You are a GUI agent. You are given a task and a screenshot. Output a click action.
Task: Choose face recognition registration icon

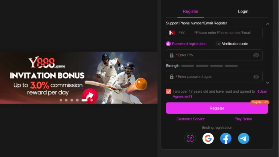[x=190, y=138]
